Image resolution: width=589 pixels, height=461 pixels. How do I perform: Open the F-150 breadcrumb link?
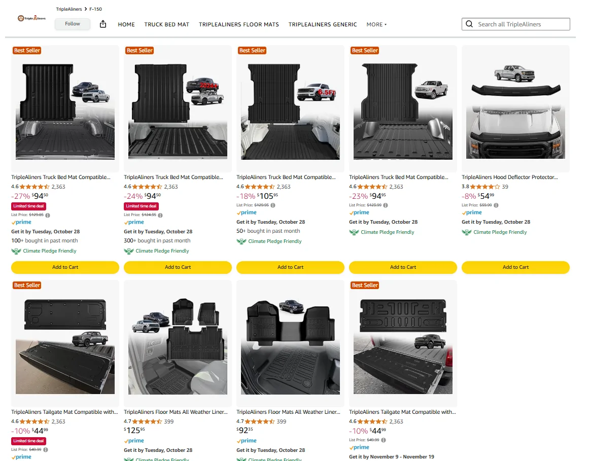click(x=95, y=9)
